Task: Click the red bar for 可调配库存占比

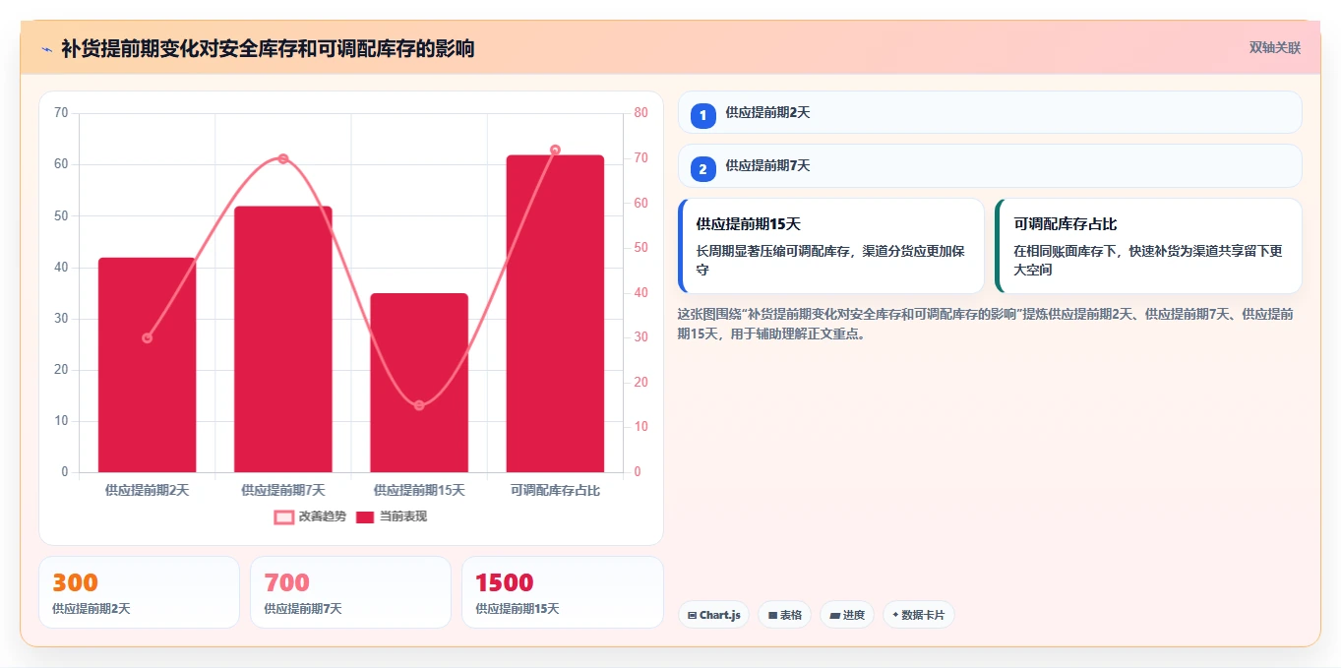Action: [x=555, y=314]
